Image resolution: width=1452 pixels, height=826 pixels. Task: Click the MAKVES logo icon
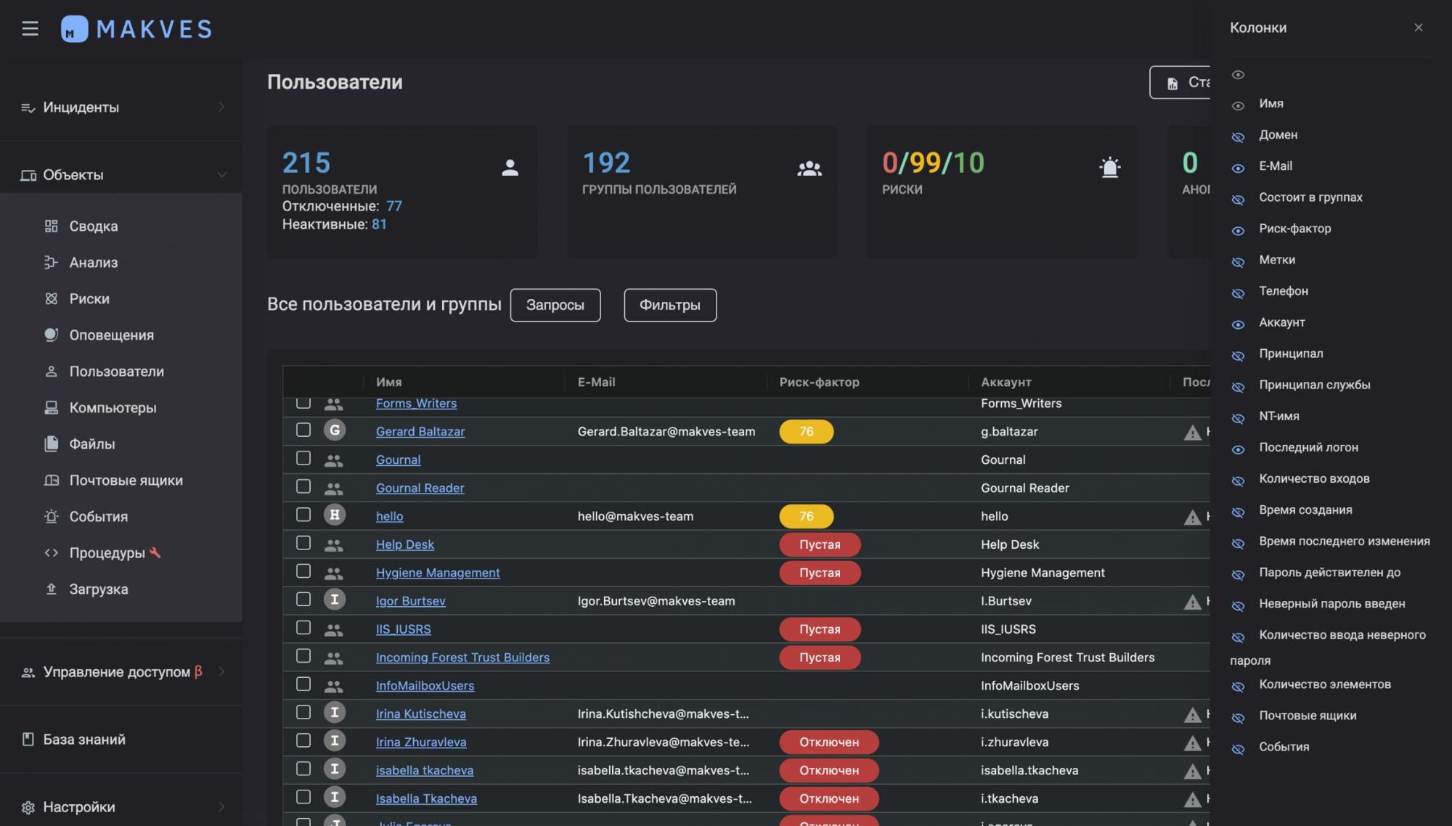tap(74, 29)
